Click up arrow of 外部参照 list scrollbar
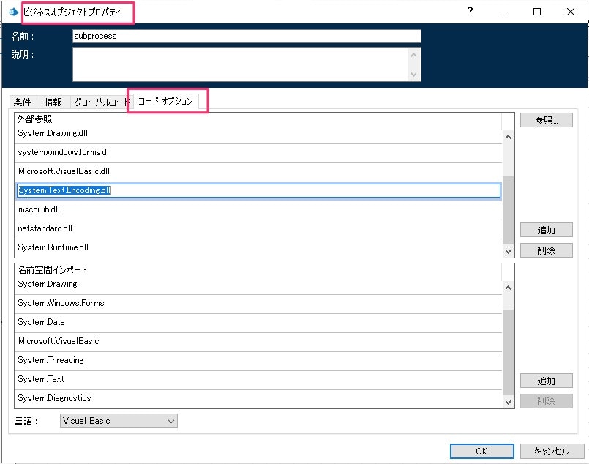Image resolution: width=589 pixels, height=464 pixels. point(508,137)
